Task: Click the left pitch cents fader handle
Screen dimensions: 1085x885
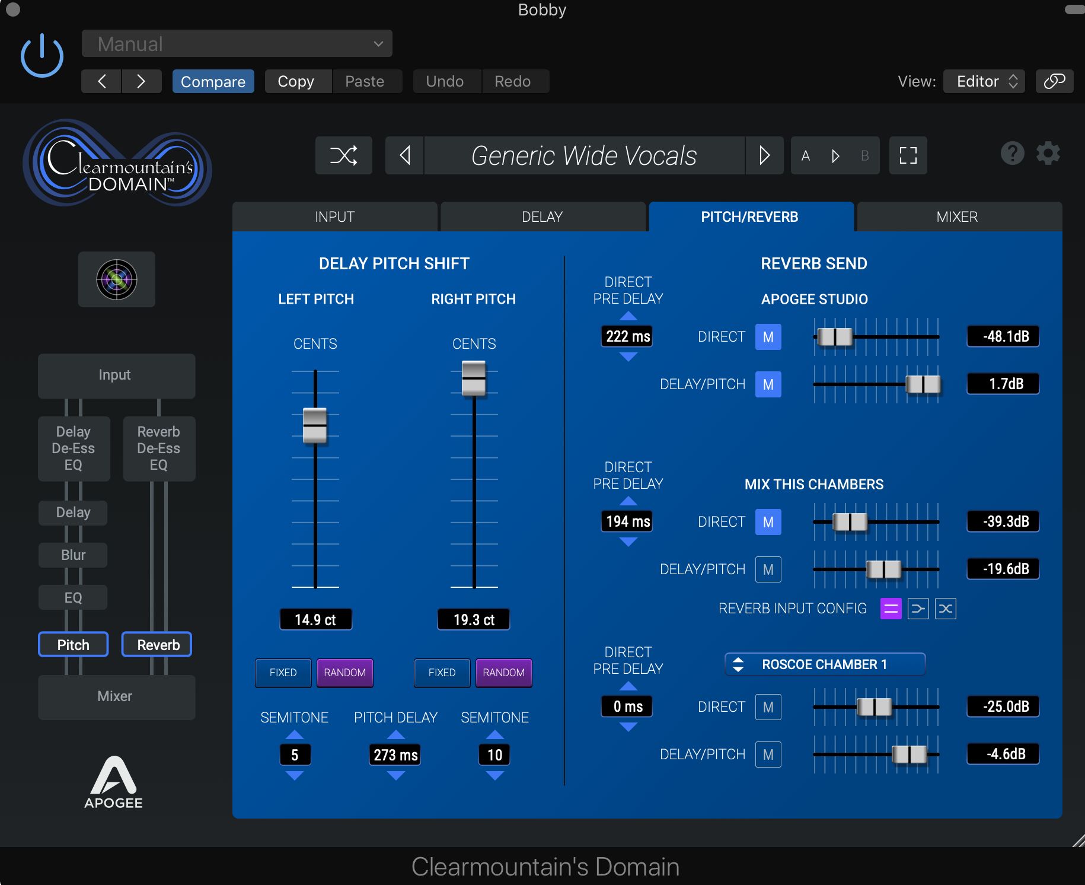Action: pyautogui.click(x=315, y=425)
